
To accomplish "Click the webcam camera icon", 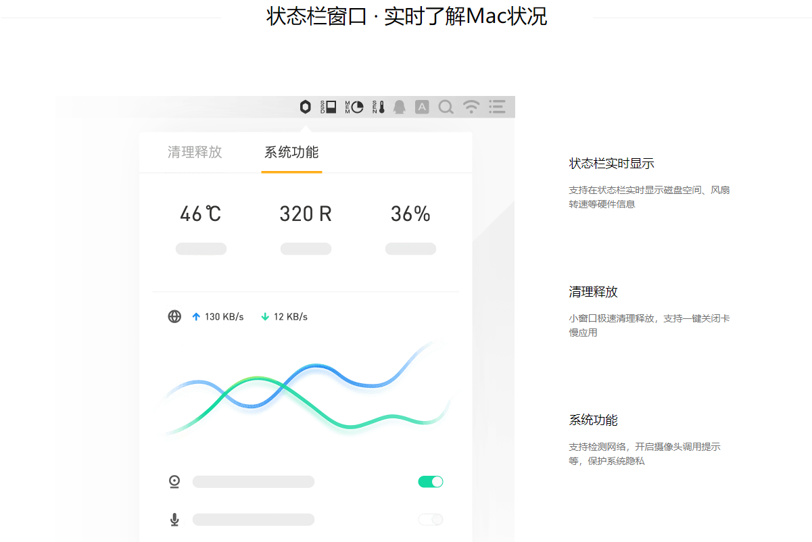I will pos(174,482).
